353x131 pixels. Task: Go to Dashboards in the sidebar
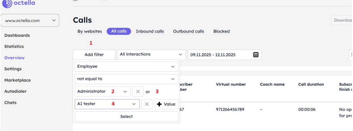pos(17,35)
